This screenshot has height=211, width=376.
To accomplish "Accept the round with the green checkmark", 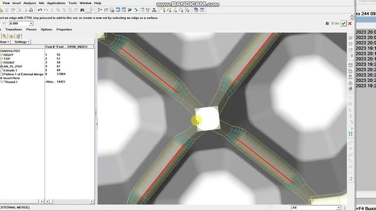I will tap(344, 23).
